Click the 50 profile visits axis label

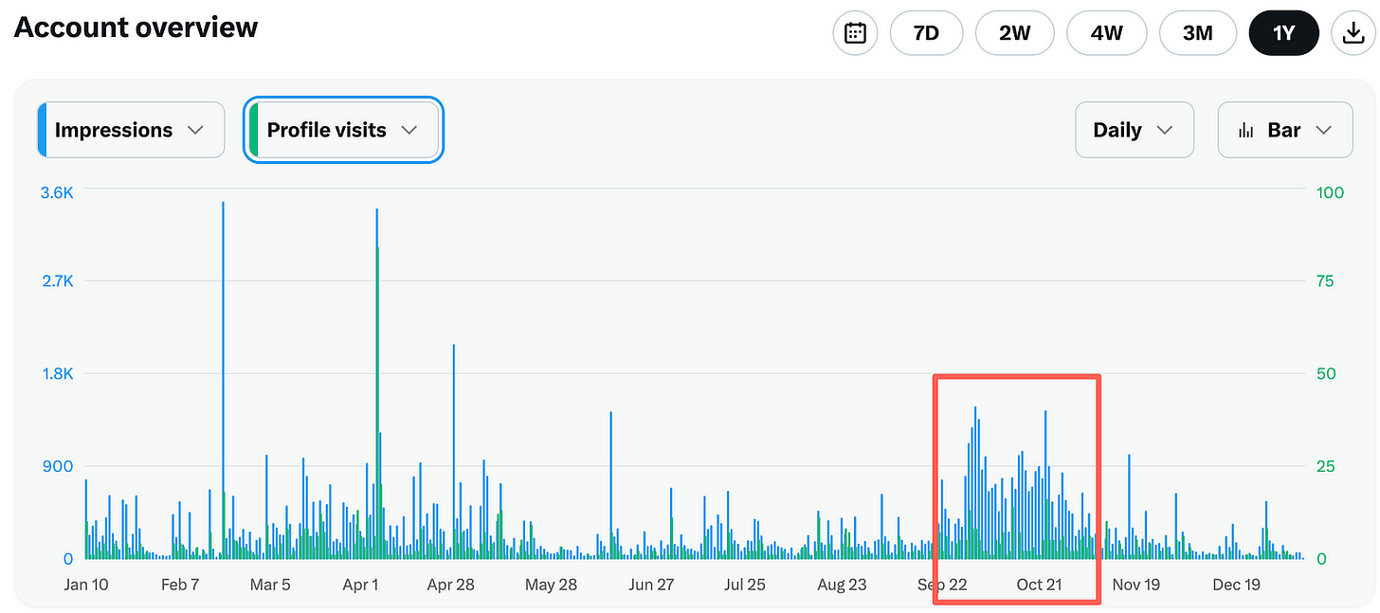click(1325, 373)
